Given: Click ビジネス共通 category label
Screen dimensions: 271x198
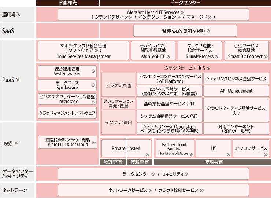Looking at the screenshot, I should pos(118,85).
